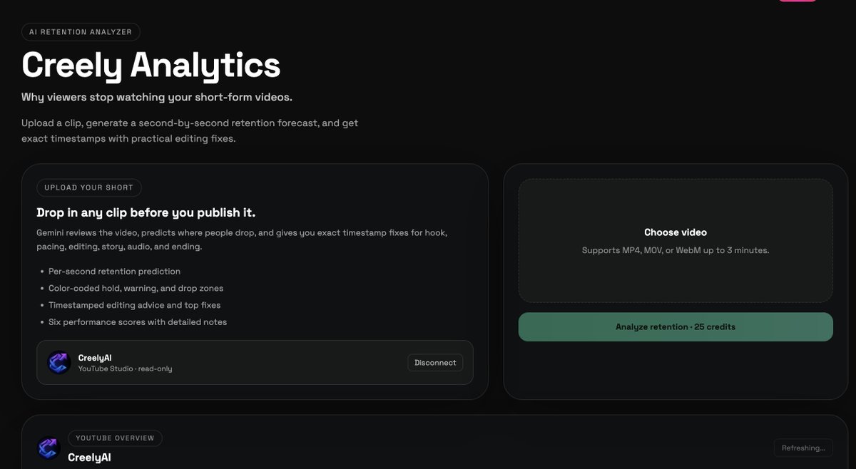This screenshot has height=469, width=856.
Task: Click 'YouTube Studio · read-only' label
Action: pyautogui.click(x=125, y=369)
